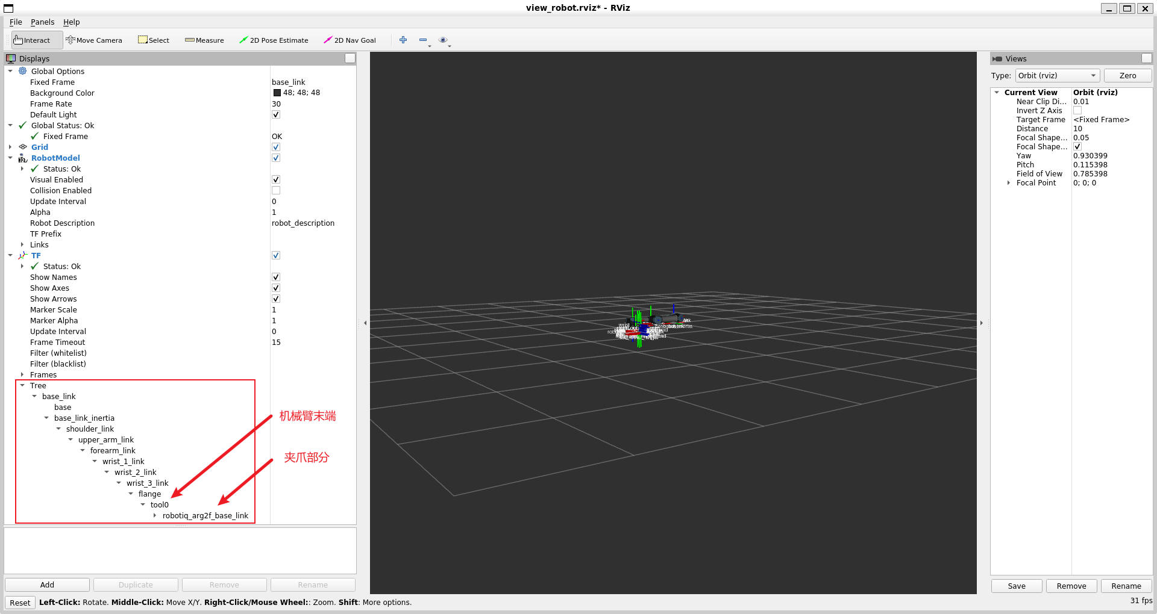Select the shoulder_link tree item

[90, 429]
